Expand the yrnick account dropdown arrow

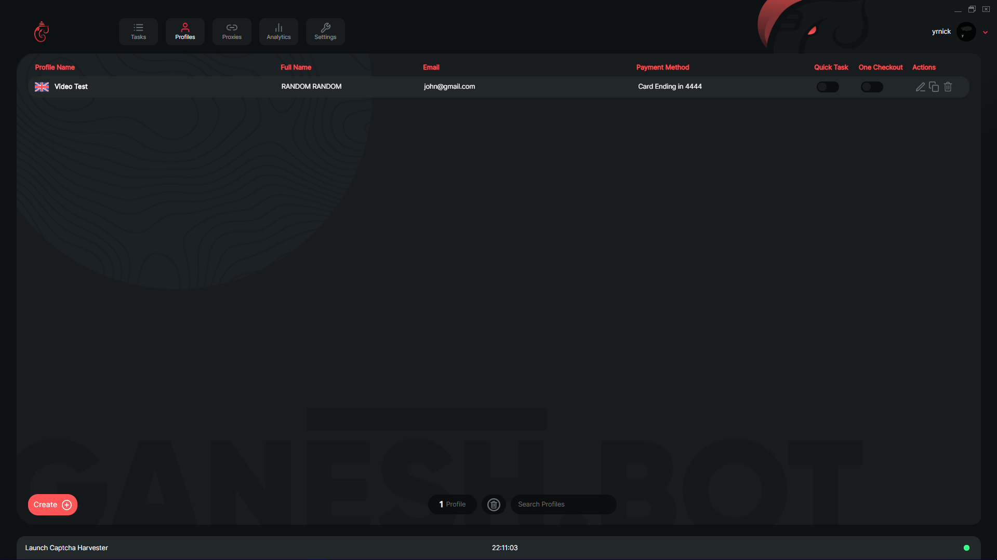(x=985, y=32)
